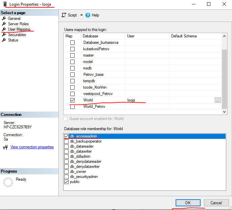This screenshot has width=232, height=210.
Task: Open the Help icon in toolbar
Action: click(88, 15)
